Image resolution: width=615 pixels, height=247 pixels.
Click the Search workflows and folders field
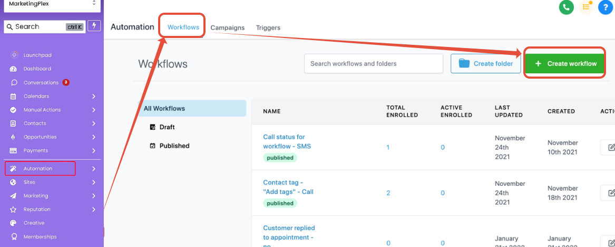[x=374, y=63]
